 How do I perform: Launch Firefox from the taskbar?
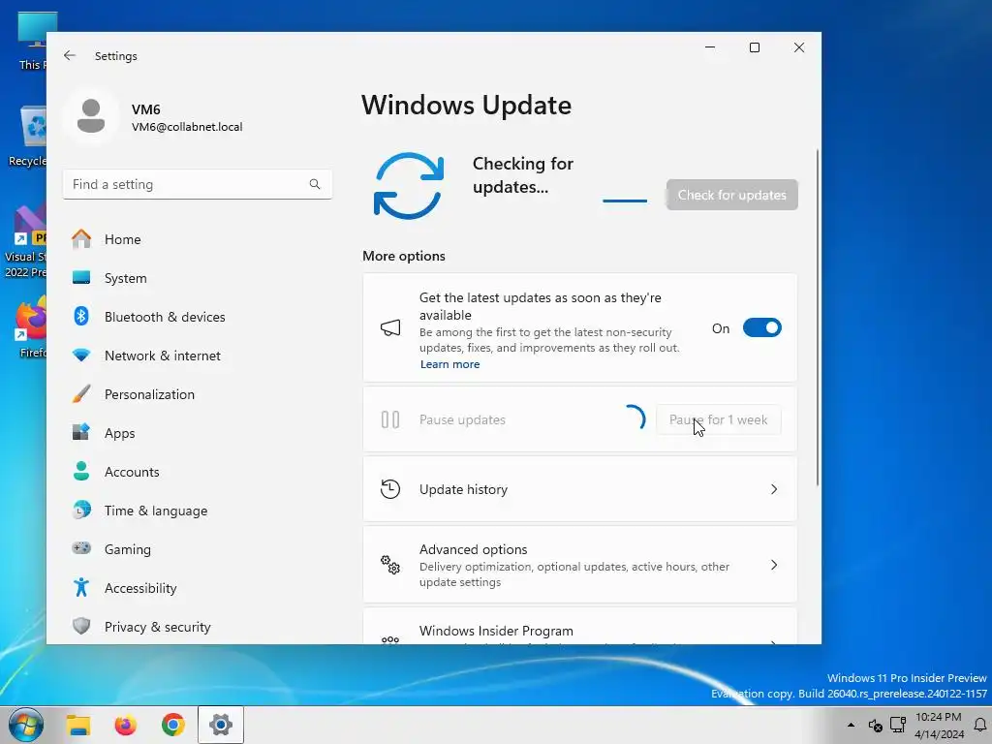coord(125,725)
